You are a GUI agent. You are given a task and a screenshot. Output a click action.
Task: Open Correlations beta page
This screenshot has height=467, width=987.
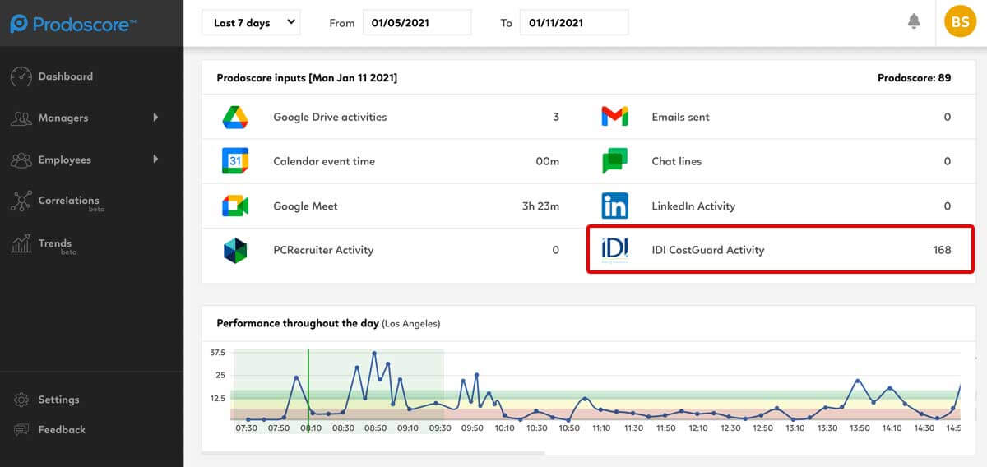pyautogui.click(x=68, y=201)
